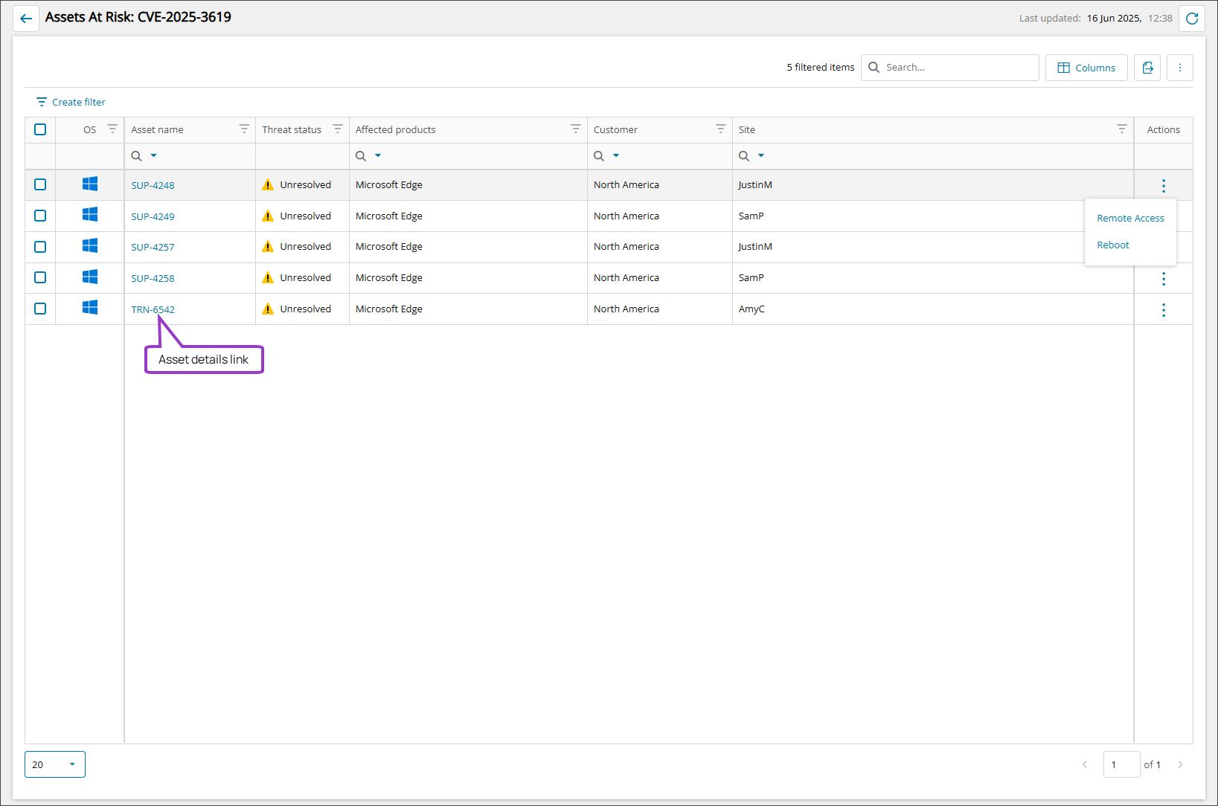Image resolution: width=1218 pixels, height=806 pixels.
Task: Open actions menu for TRN-6542 row
Action: point(1163,310)
